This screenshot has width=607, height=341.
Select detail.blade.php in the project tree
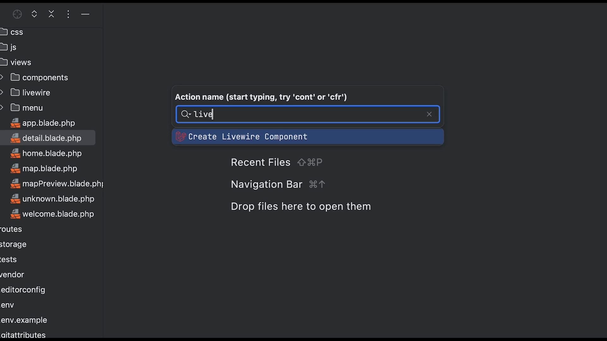tap(52, 138)
